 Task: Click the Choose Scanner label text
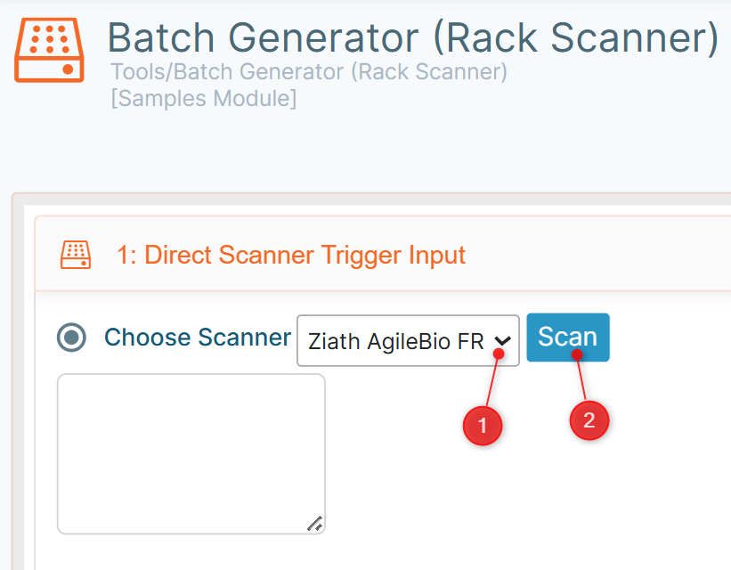198,338
